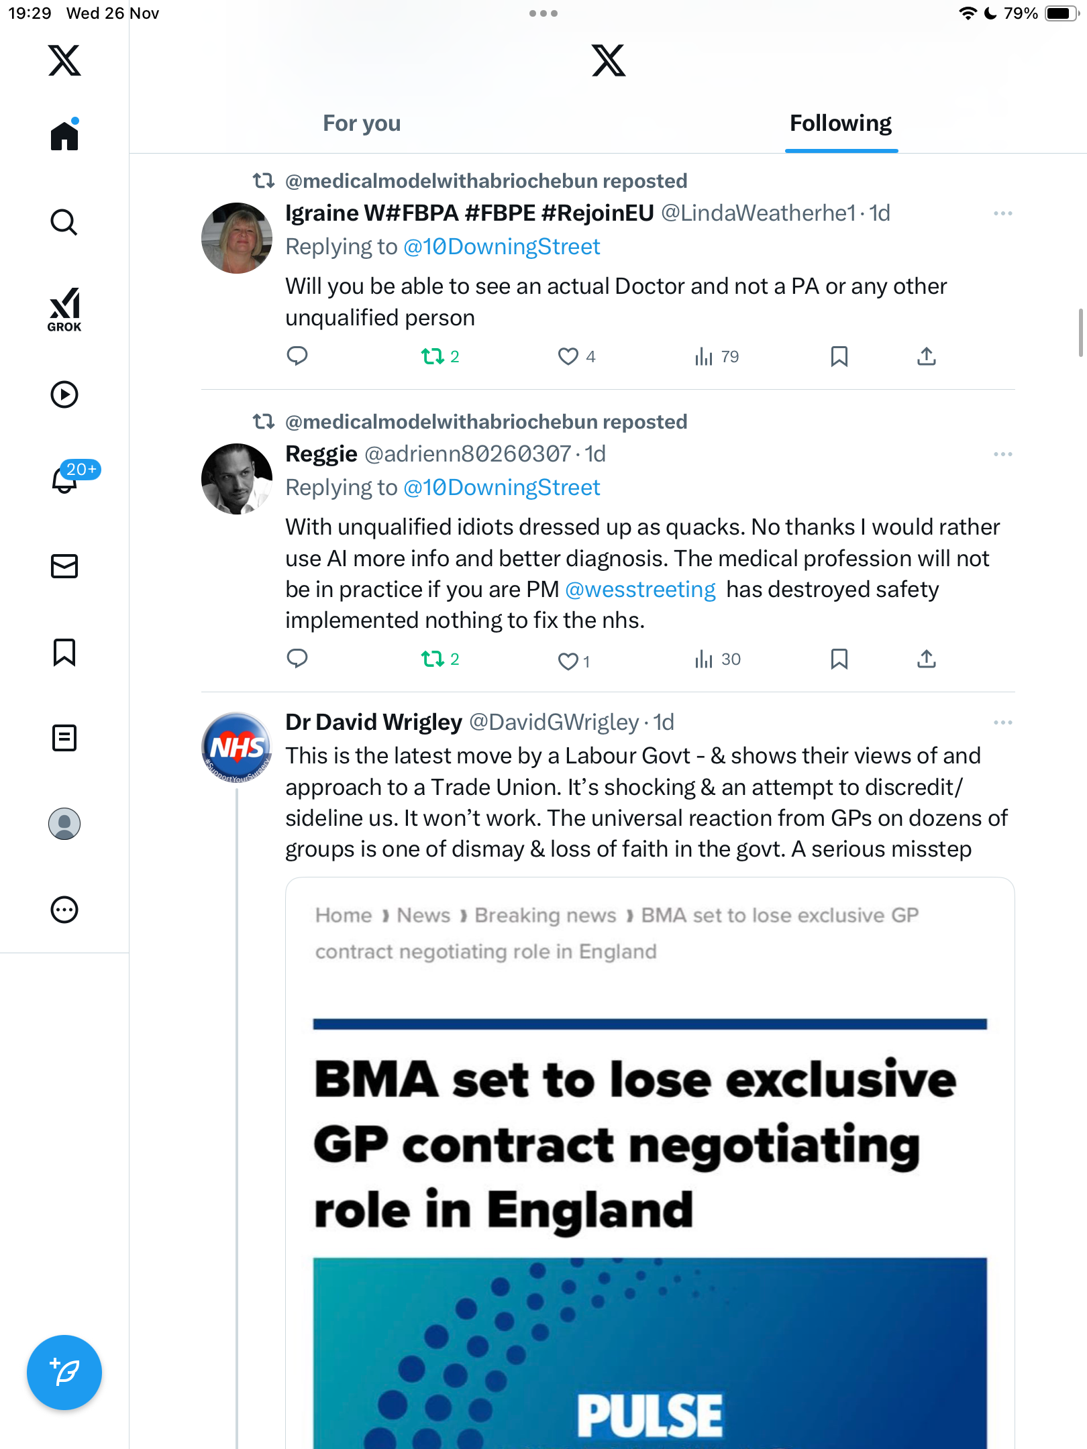Switch to the For you tab
1087x1449 pixels.
click(362, 123)
